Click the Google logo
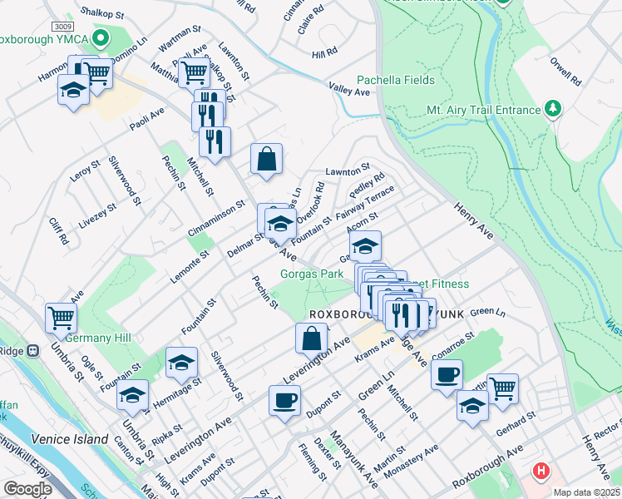The image size is (622, 499). [x=27, y=489]
